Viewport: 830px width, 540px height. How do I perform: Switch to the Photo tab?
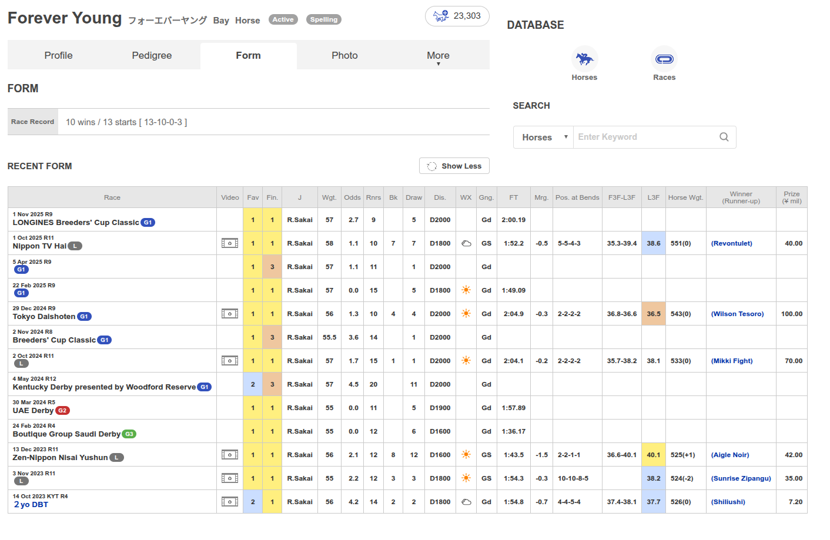point(344,56)
